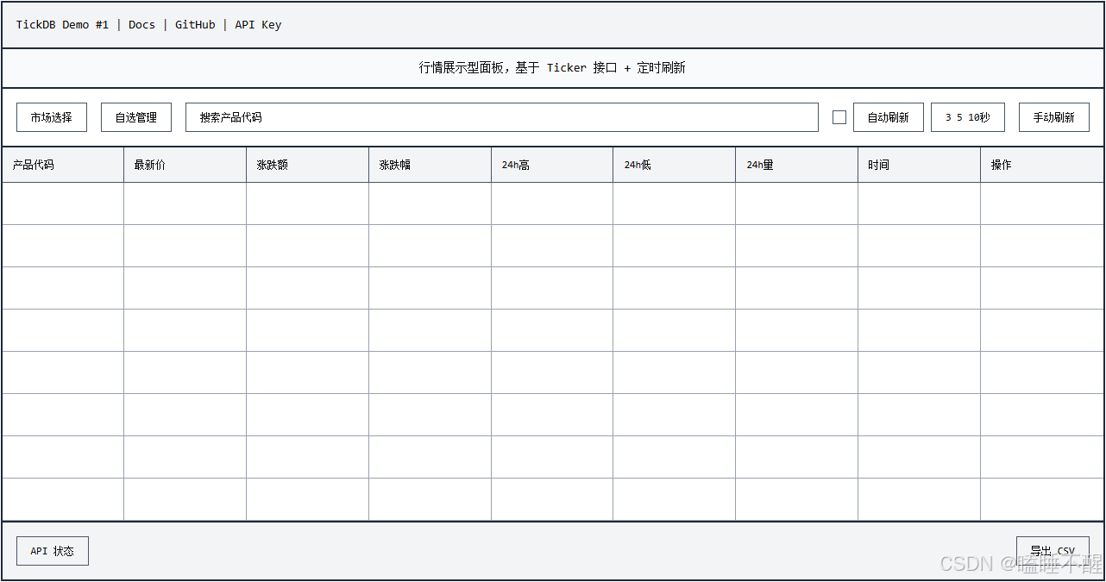Sort by 最新价 column header
This screenshot has width=1106, height=582.
(149, 165)
